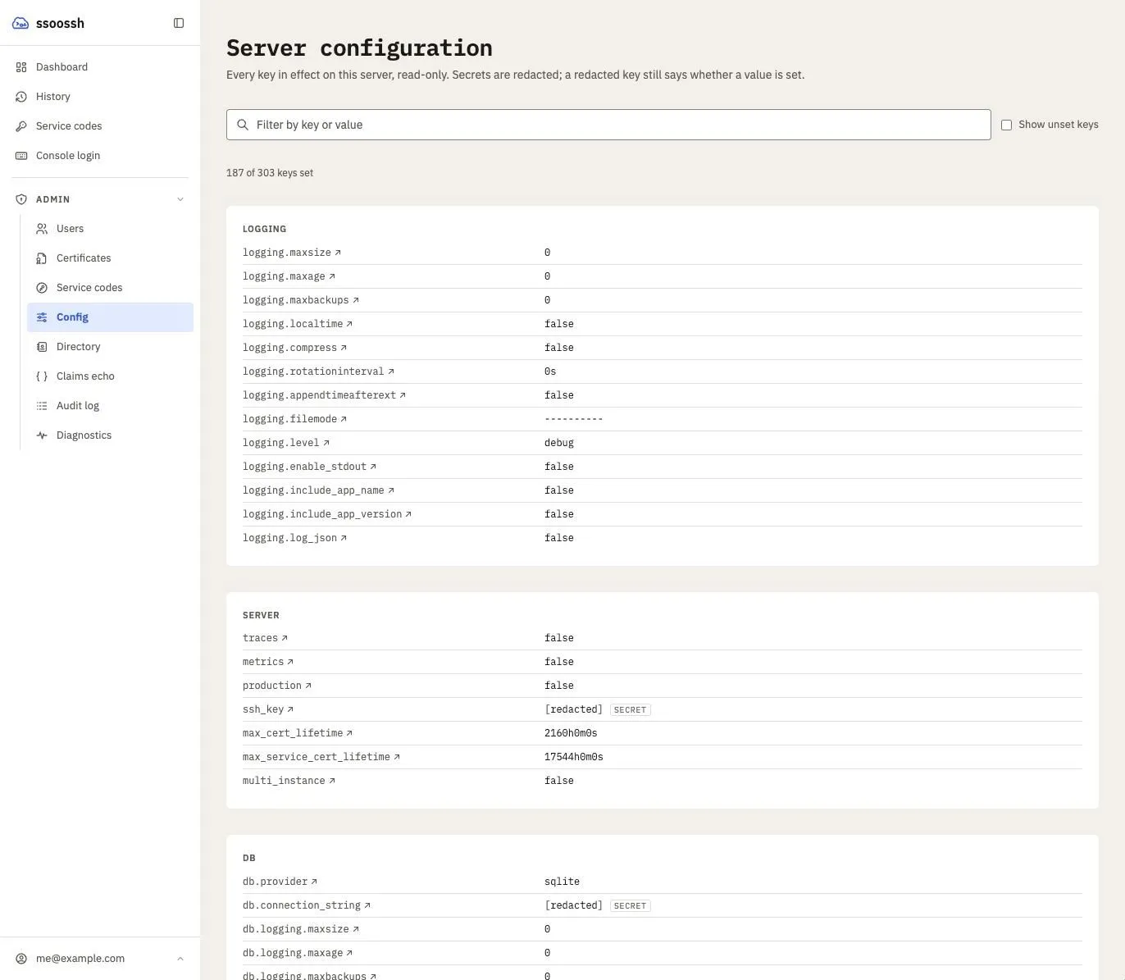Open the logging.rotationinterval key link
This screenshot has width=1125, height=980.
[318, 371]
